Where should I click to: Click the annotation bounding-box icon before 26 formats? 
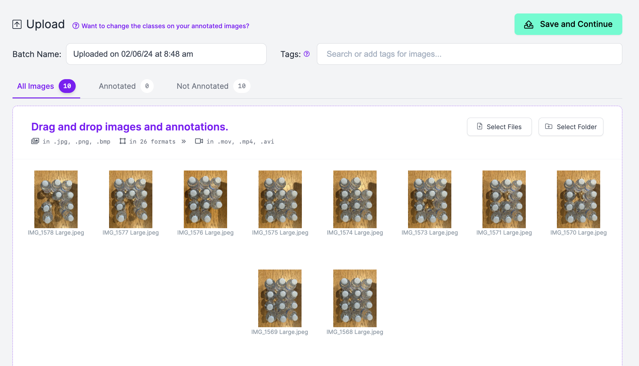click(122, 141)
